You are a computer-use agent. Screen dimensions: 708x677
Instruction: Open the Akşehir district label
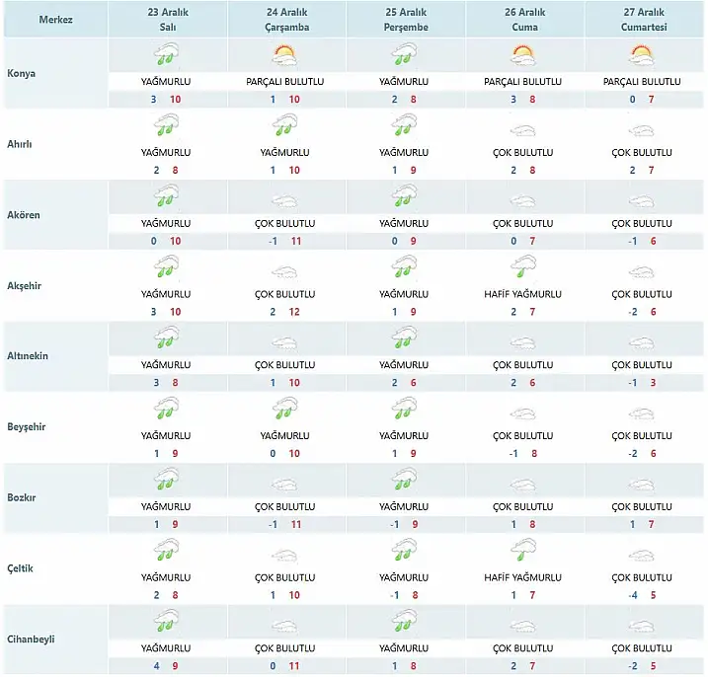(26, 286)
